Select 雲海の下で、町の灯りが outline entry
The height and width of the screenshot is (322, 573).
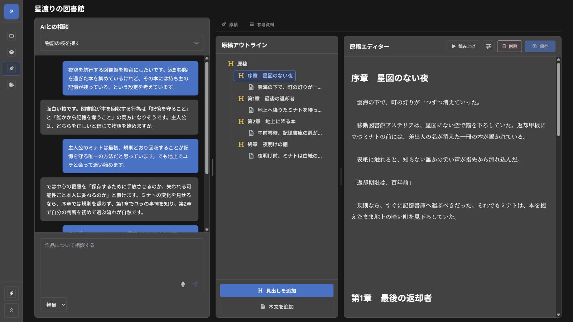coord(289,87)
